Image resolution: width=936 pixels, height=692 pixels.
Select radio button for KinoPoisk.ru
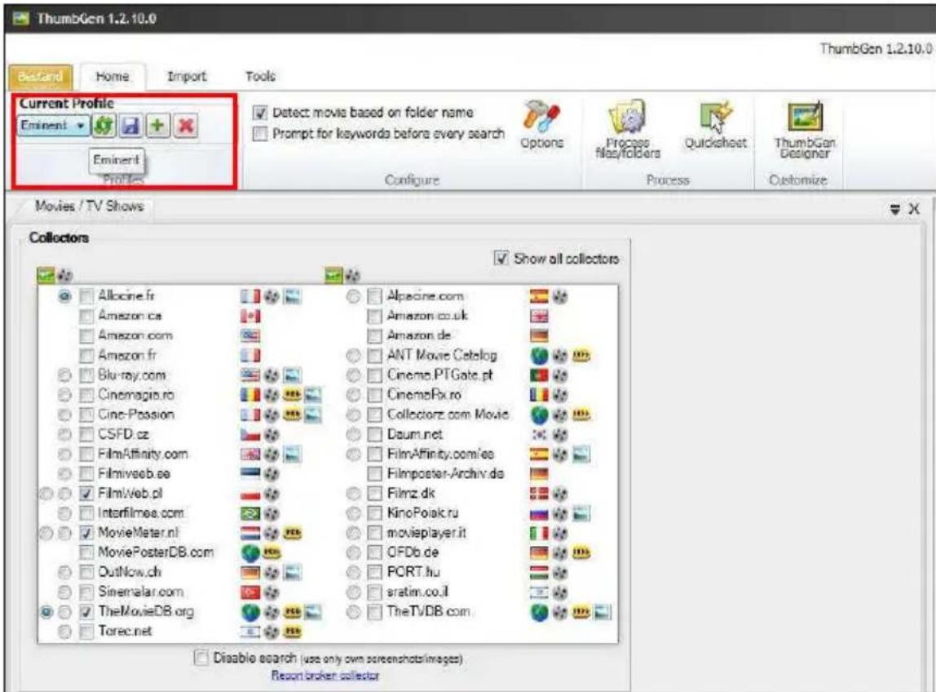click(x=353, y=513)
